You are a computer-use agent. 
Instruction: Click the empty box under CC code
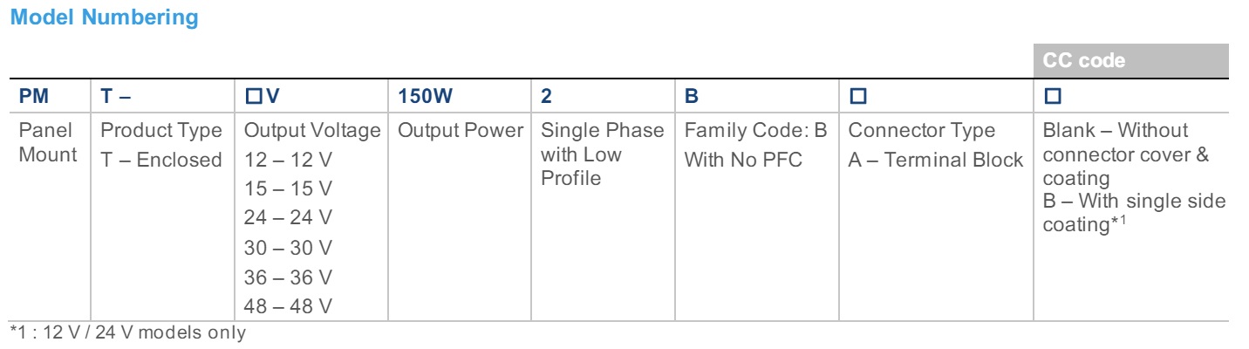1052,96
